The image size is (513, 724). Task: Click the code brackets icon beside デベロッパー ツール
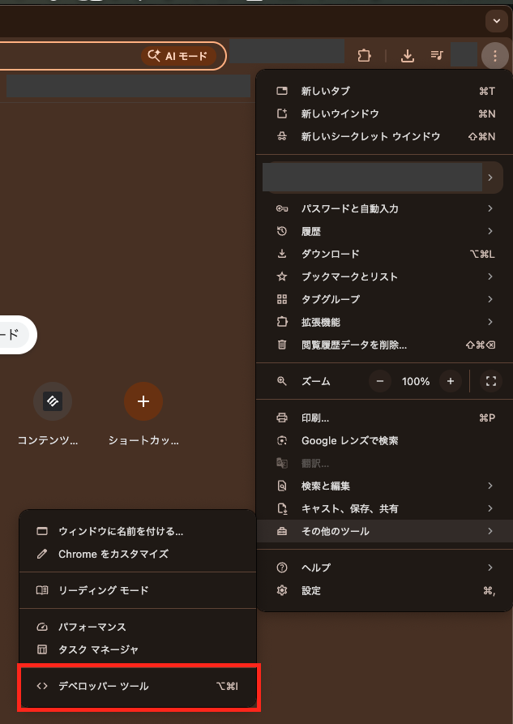[42, 687]
